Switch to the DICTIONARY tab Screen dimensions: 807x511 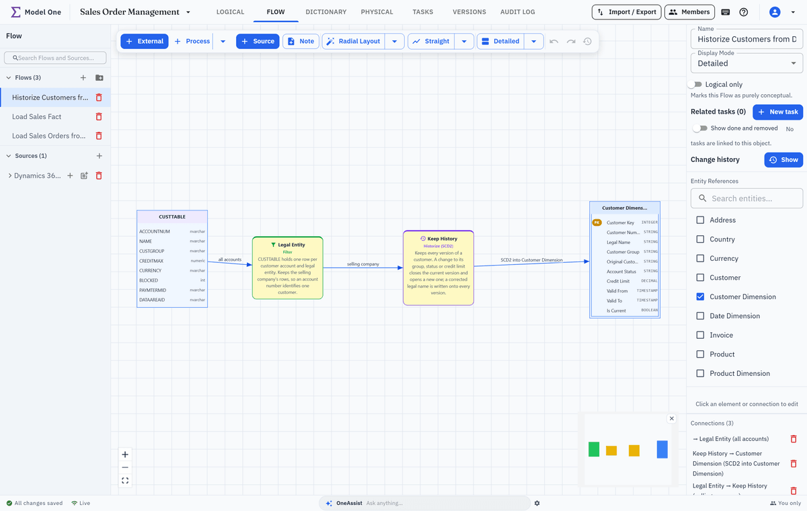(326, 12)
